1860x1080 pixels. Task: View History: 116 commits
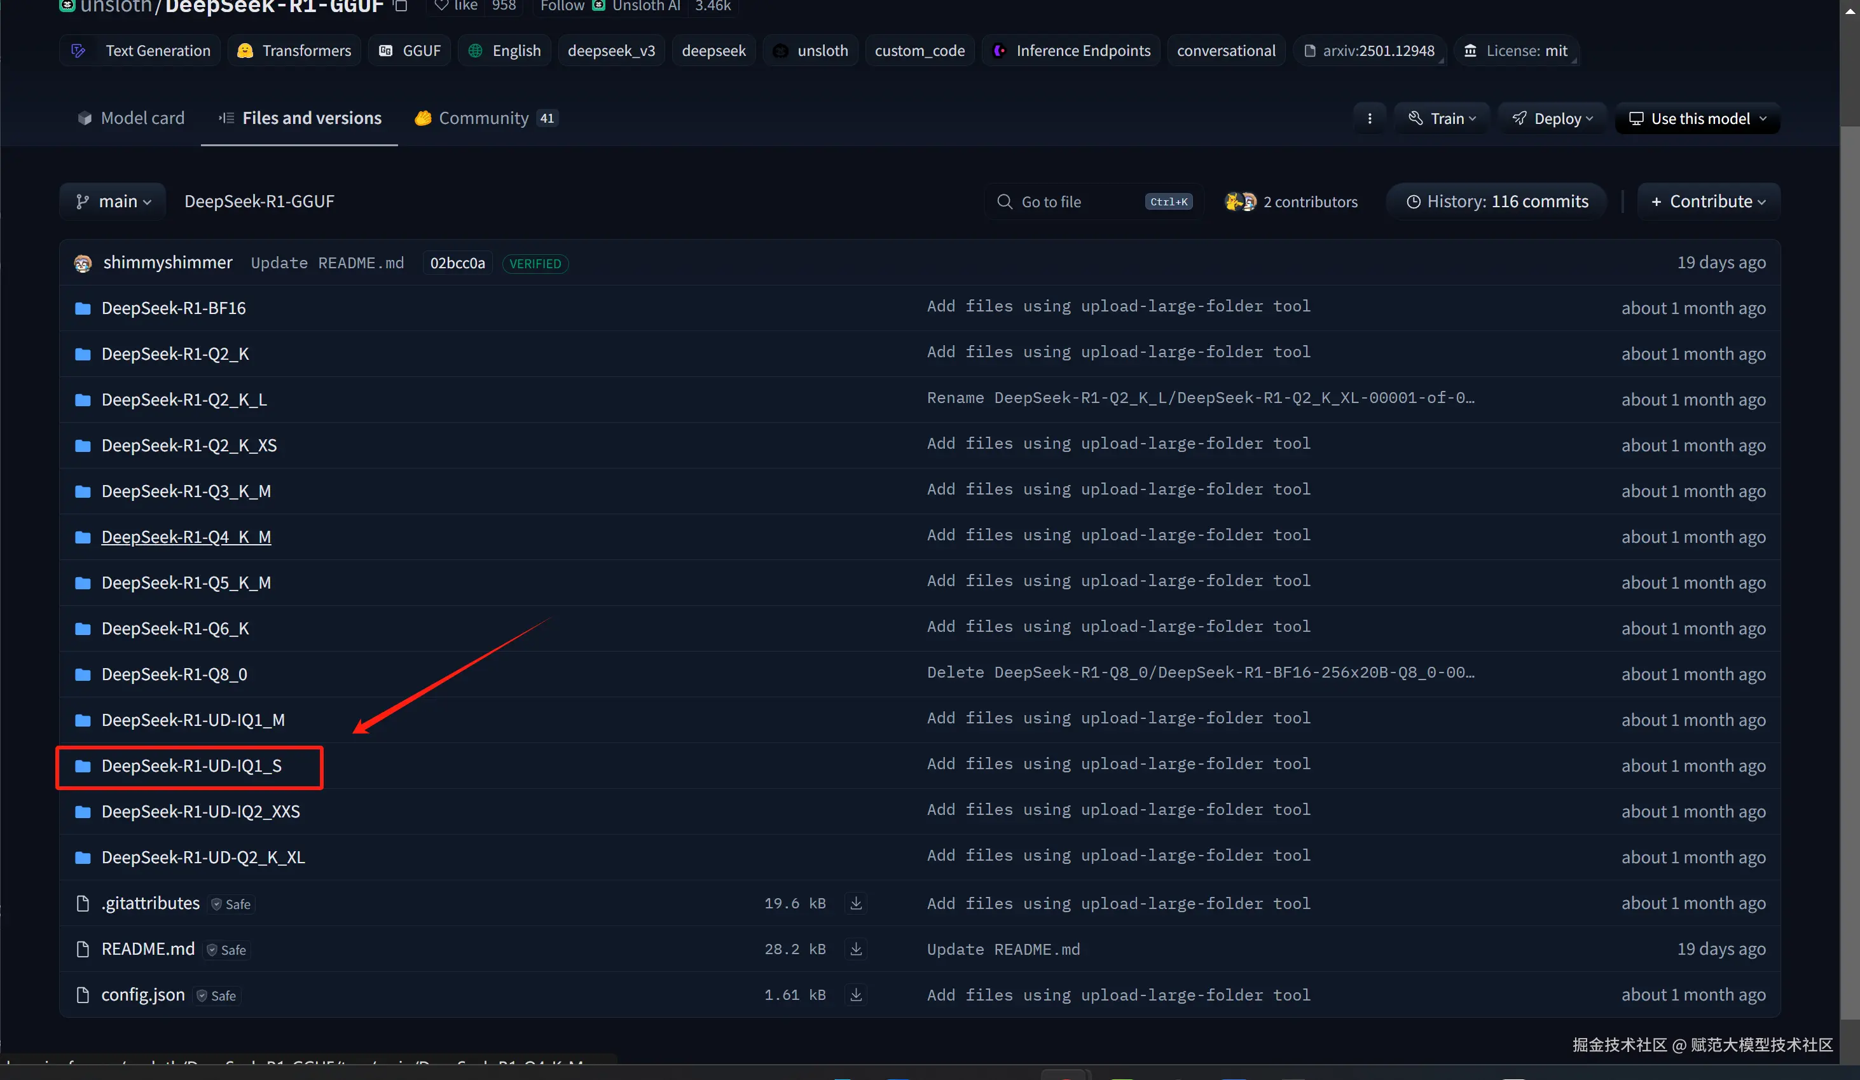coord(1497,202)
